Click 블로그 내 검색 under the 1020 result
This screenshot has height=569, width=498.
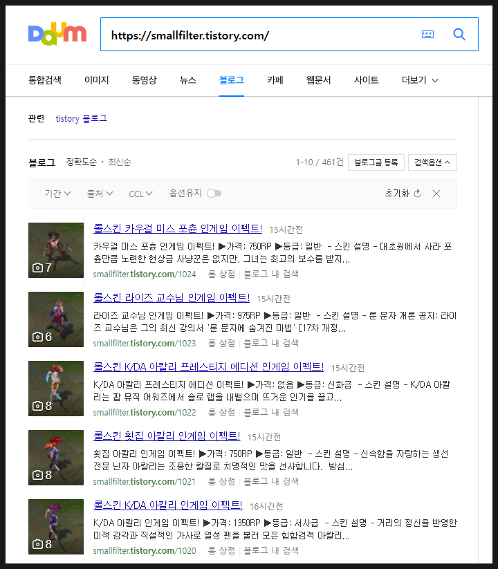[271, 550]
